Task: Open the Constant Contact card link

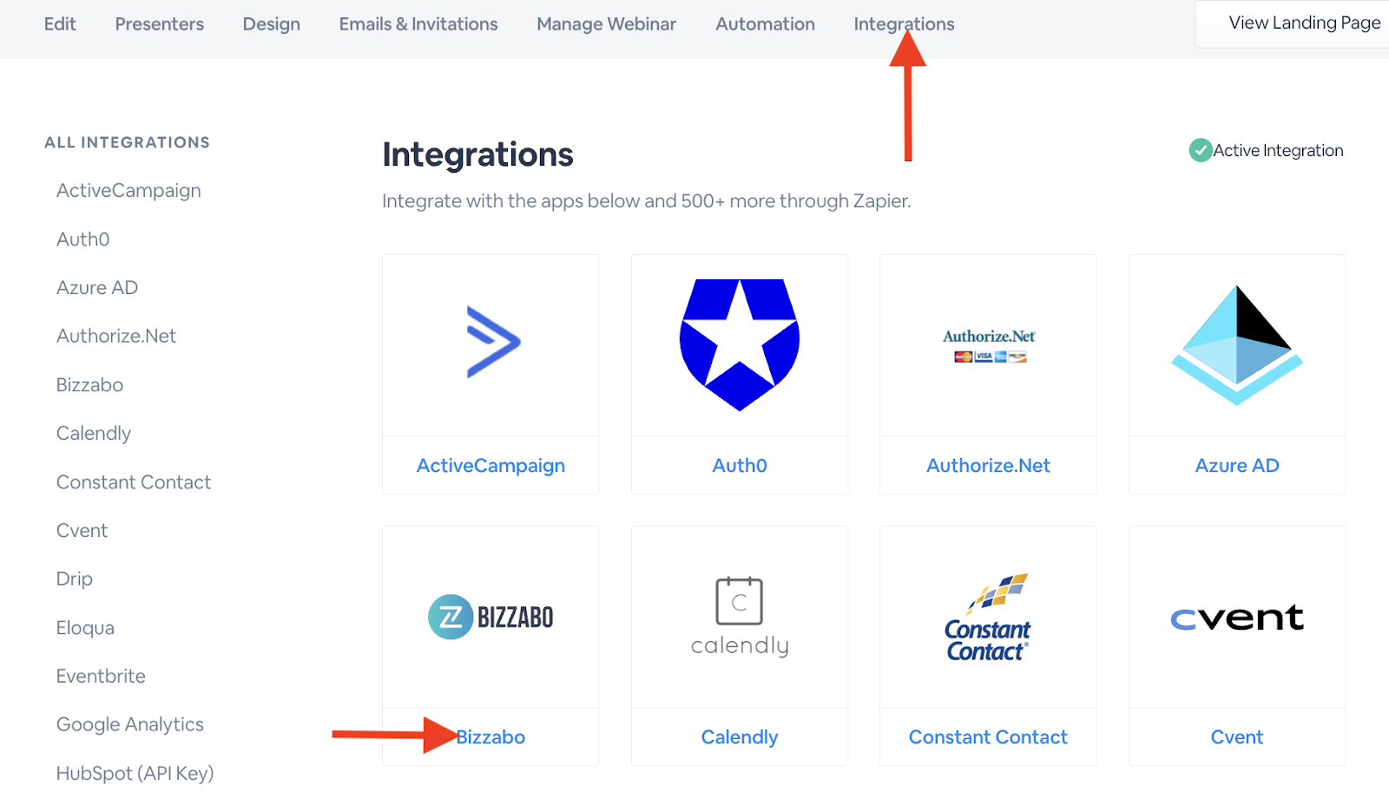Action: [988, 737]
